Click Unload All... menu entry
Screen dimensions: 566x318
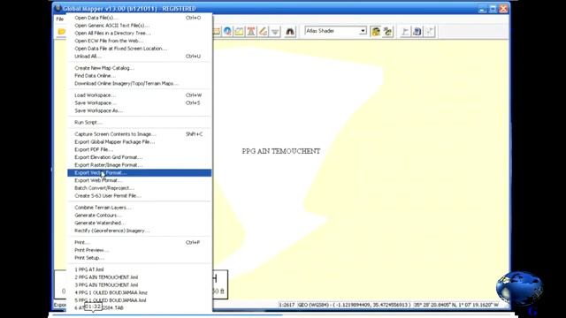coord(140,57)
